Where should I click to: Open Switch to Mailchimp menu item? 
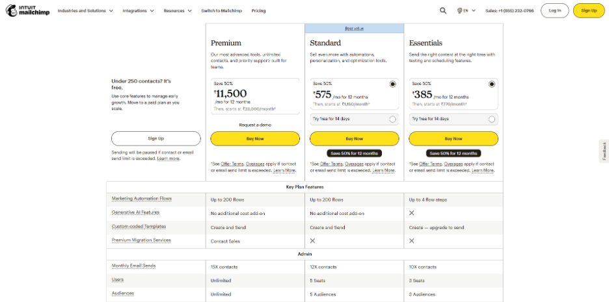221,11
